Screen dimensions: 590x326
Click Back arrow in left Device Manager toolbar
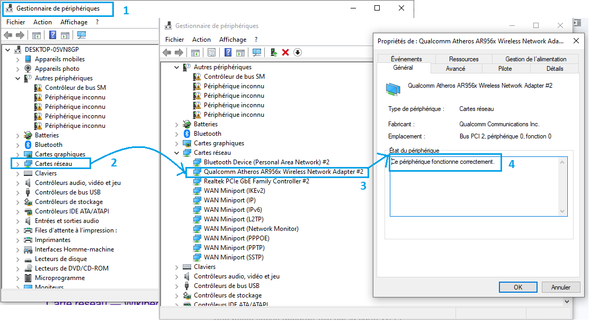pos(7,35)
